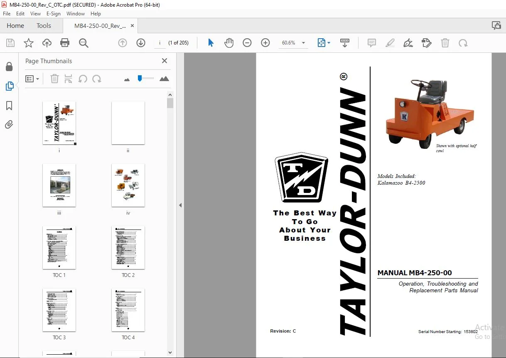This screenshot has height=358, width=506.
Task: Enlarge thumbnail size large mountain icon
Action: (164, 79)
